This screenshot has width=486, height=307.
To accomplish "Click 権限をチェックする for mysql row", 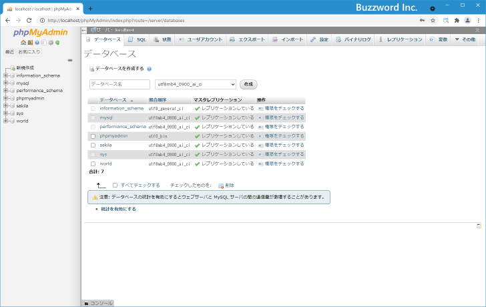I will [x=284, y=117].
